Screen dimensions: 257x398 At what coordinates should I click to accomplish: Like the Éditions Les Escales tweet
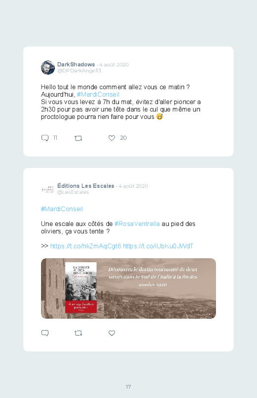pyautogui.click(x=112, y=333)
